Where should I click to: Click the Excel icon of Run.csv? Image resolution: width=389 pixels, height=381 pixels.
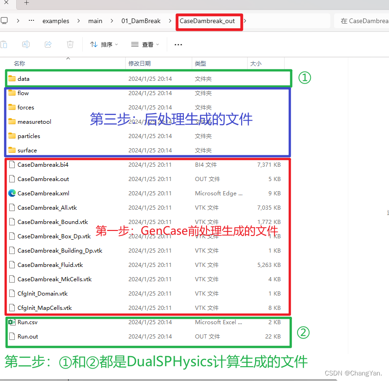tap(12, 322)
